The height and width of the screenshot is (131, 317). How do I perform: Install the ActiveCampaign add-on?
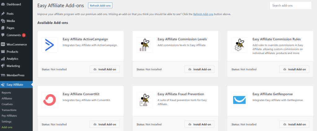coord(104,69)
